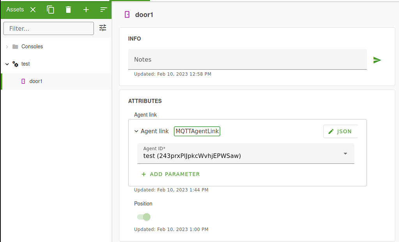Open the JSON editor for Agent link
The width and height of the screenshot is (399, 242).
coord(340,131)
